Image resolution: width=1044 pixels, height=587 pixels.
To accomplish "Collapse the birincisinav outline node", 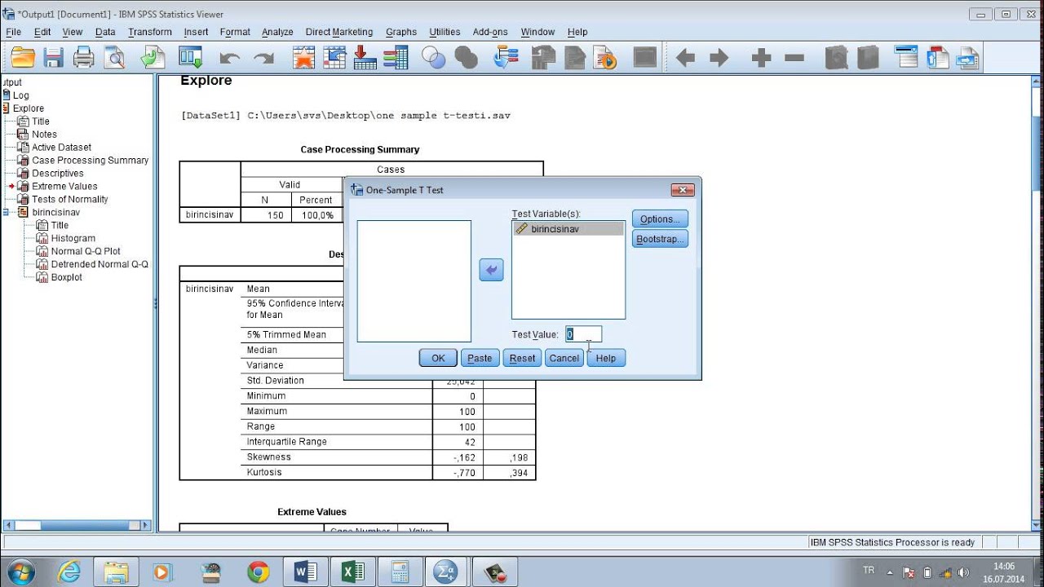I will click(x=7, y=212).
